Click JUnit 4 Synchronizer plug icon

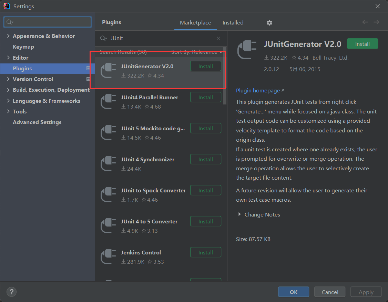pyautogui.click(x=109, y=163)
